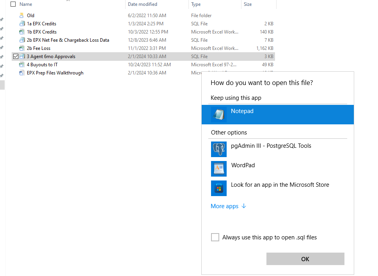Click the 1b EPX Credits Excel file icon
This screenshot has height=276, width=378.
click(22, 32)
